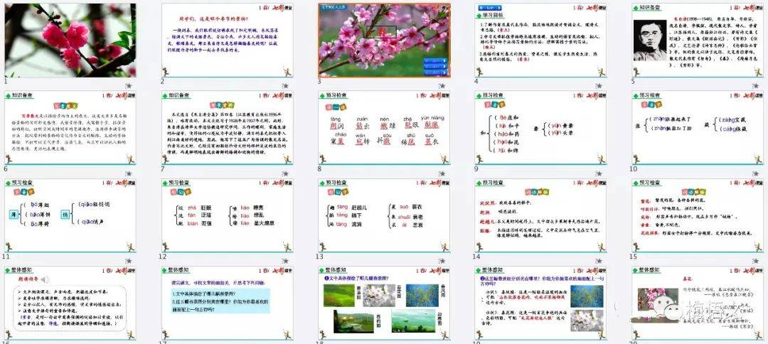This screenshot has width=768, height=344.
Task: Select slide 18 with five spring pictures
Action: click(384, 303)
